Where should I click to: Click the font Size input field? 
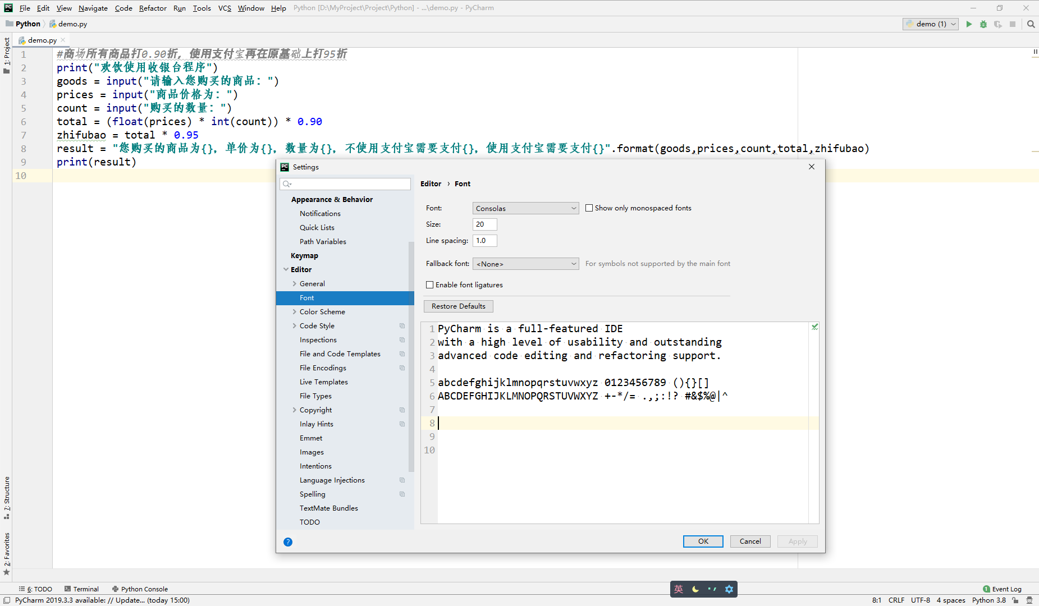(x=484, y=224)
